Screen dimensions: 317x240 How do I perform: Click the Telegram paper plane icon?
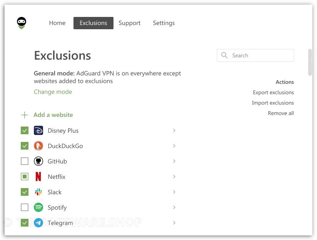pyautogui.click(x=38, y=223)
